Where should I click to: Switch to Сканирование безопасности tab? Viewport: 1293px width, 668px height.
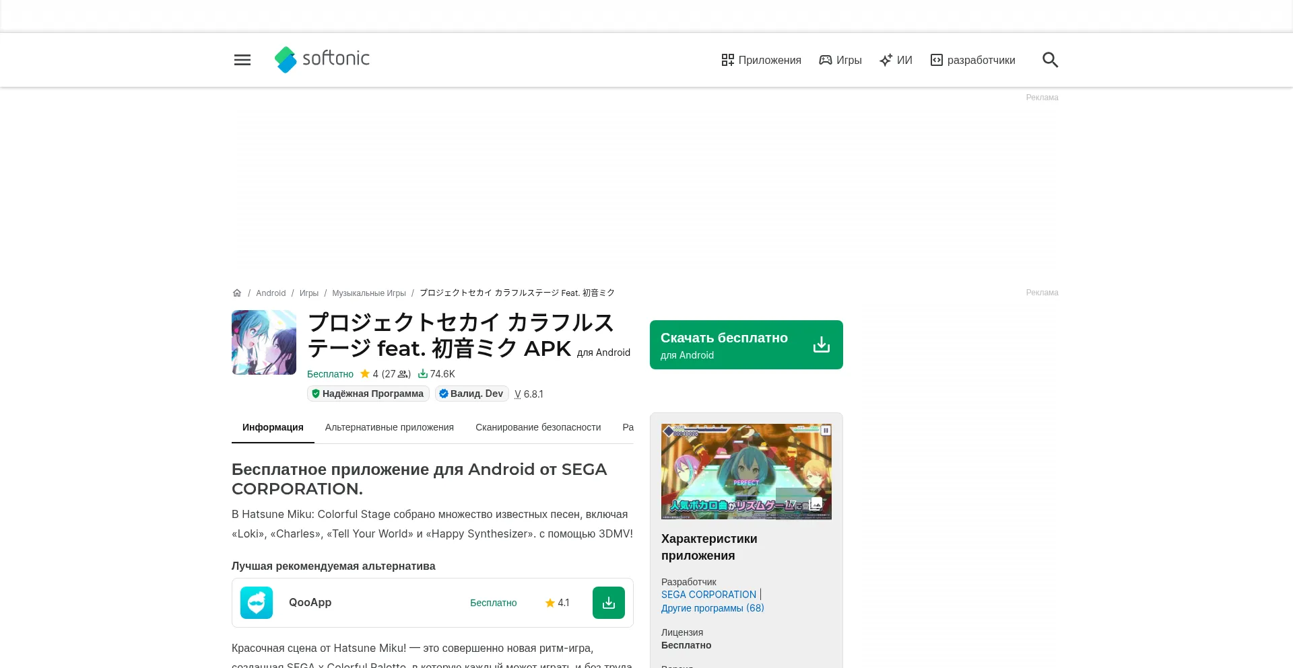pos(538,428)
